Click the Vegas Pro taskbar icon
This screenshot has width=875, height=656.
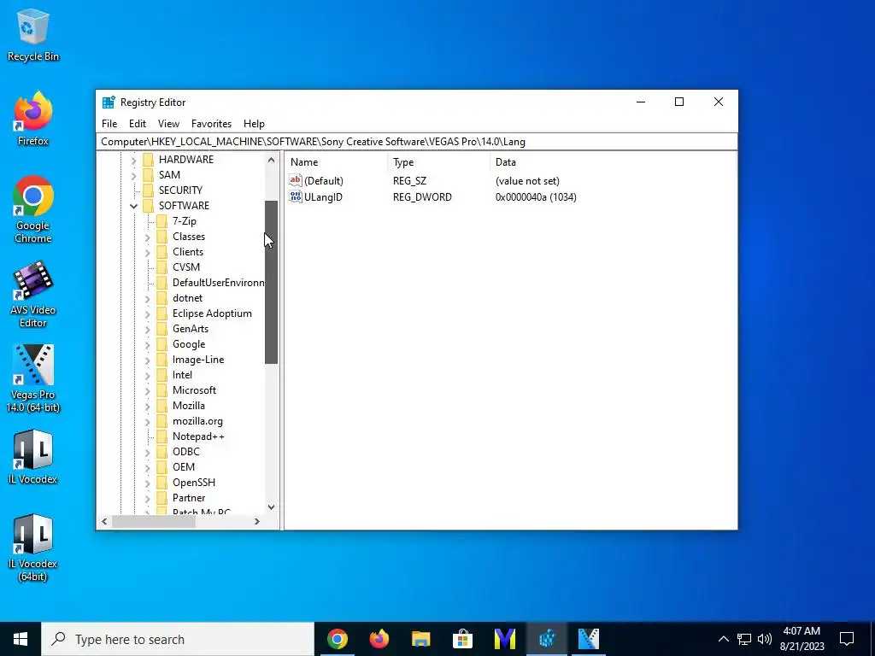coord(588,639)
